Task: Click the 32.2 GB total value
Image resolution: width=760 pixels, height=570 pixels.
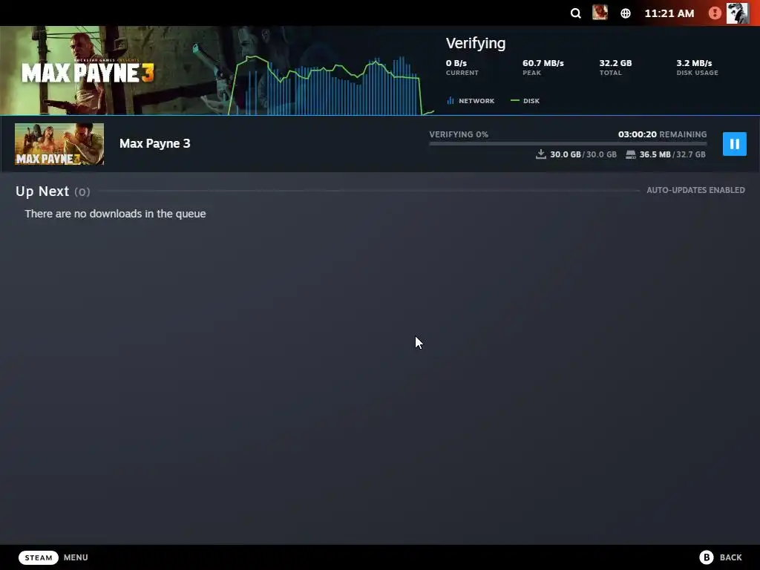Action: (615, 63)
